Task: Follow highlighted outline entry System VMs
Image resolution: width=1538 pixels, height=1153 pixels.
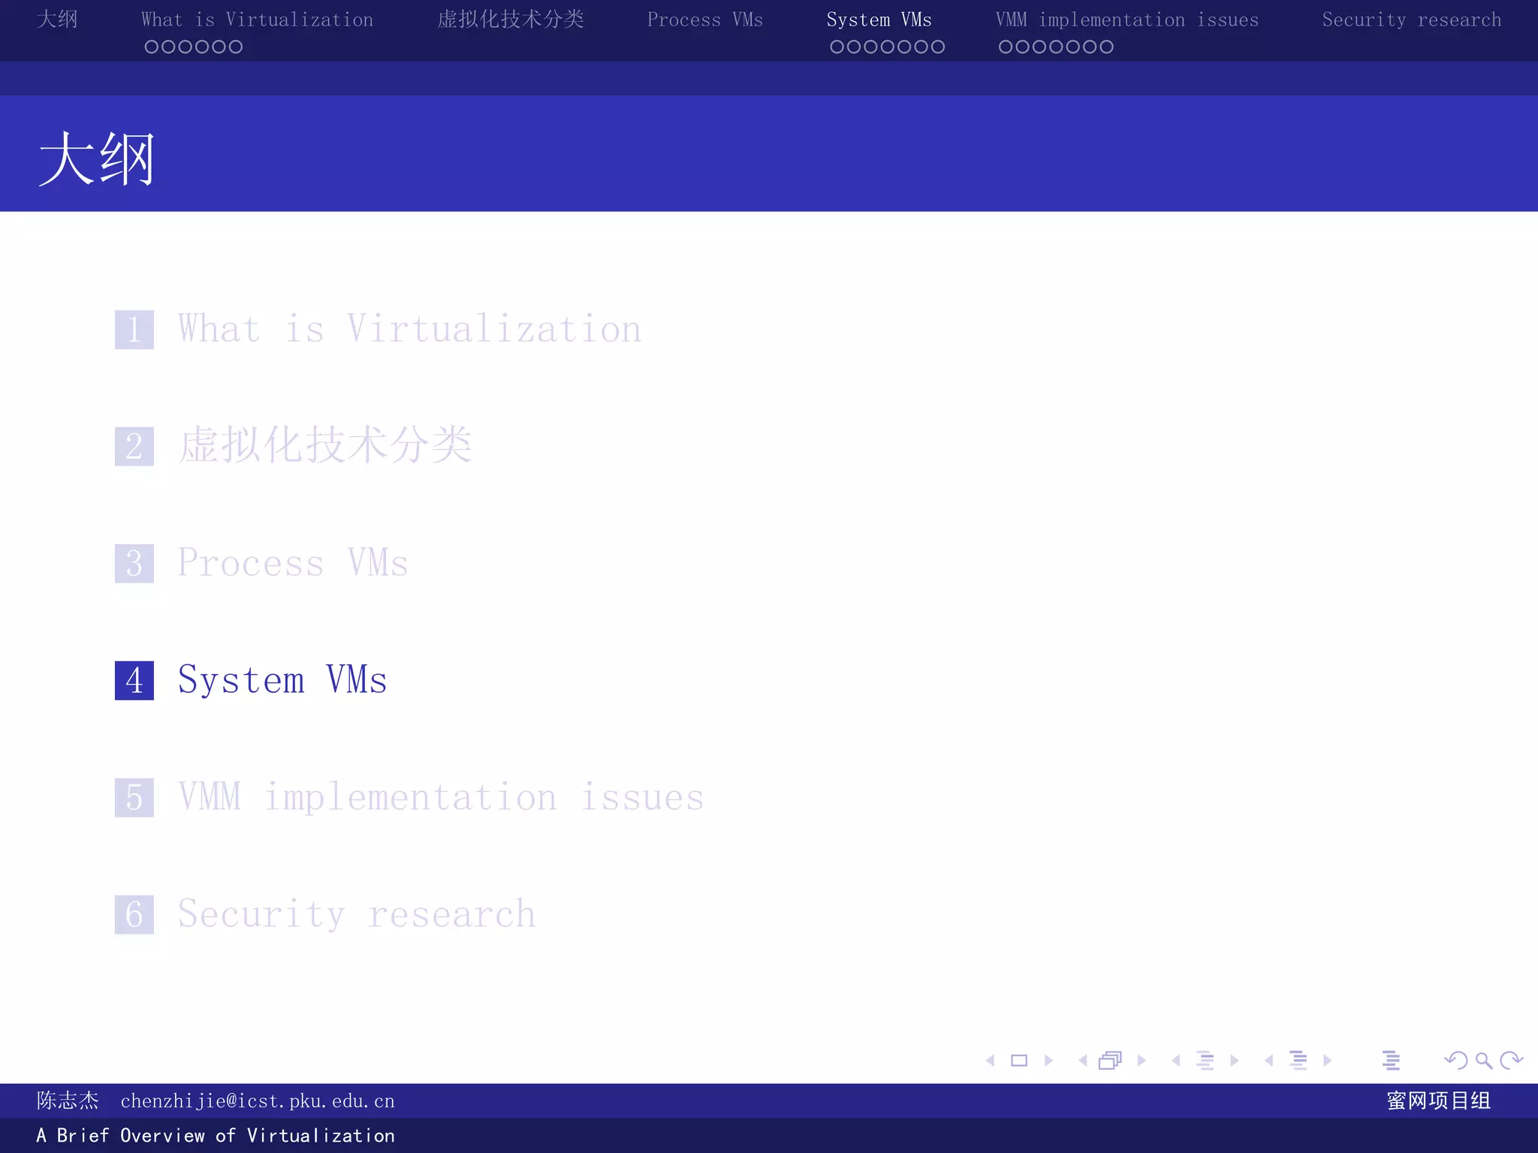Action: point(282,680)
